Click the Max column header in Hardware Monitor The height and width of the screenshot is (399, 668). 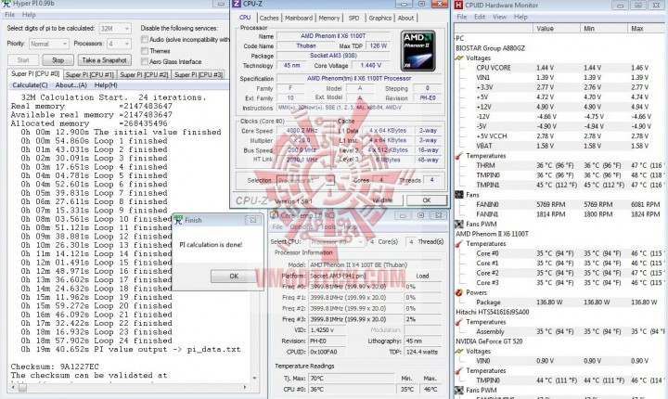(648, 29)
